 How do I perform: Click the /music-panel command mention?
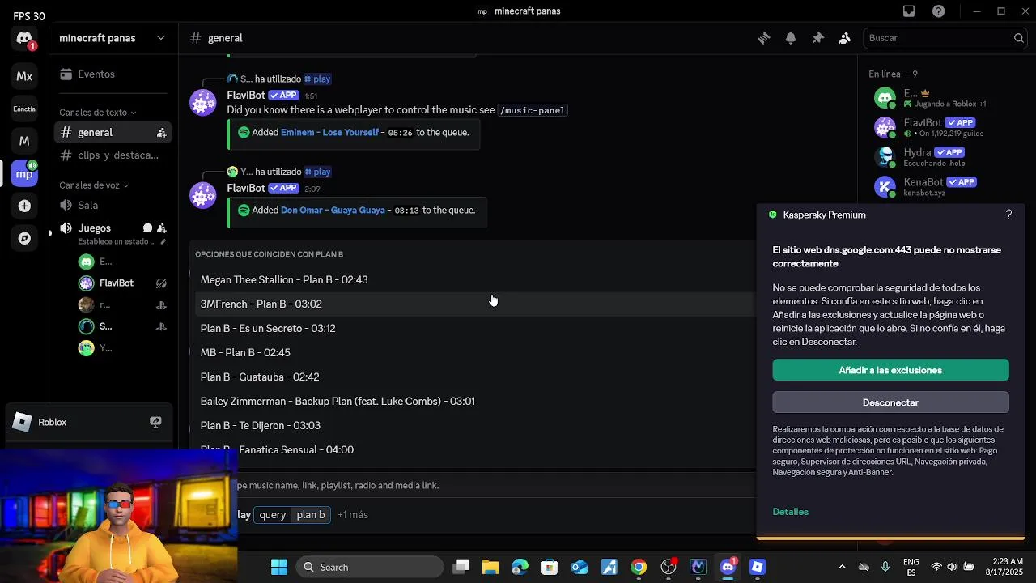(x=533, y=110)
